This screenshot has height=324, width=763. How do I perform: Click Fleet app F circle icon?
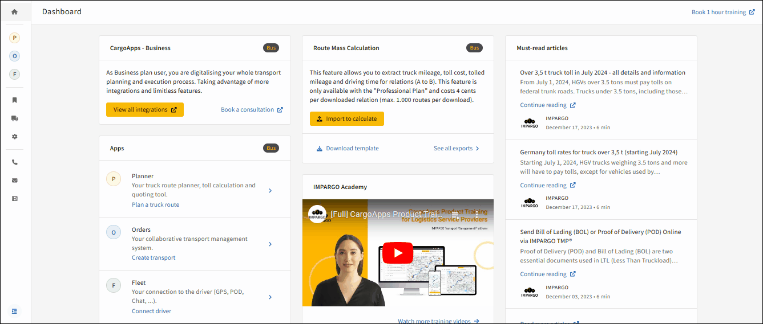[x=114, y=285]
